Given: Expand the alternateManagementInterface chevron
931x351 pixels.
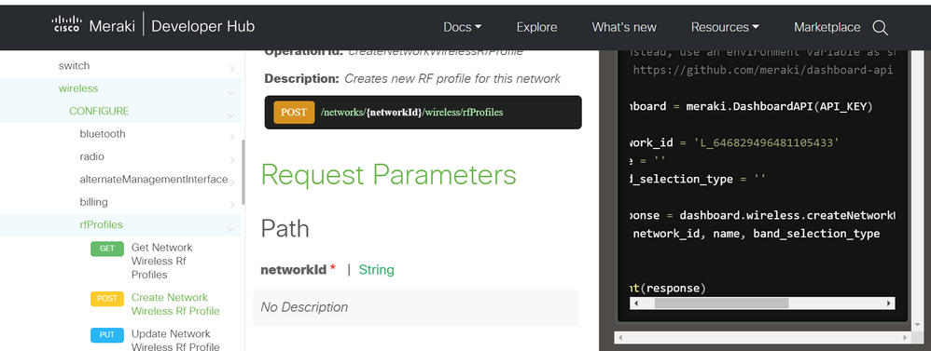Looking at the screenshot, I should tap(231, 182).
